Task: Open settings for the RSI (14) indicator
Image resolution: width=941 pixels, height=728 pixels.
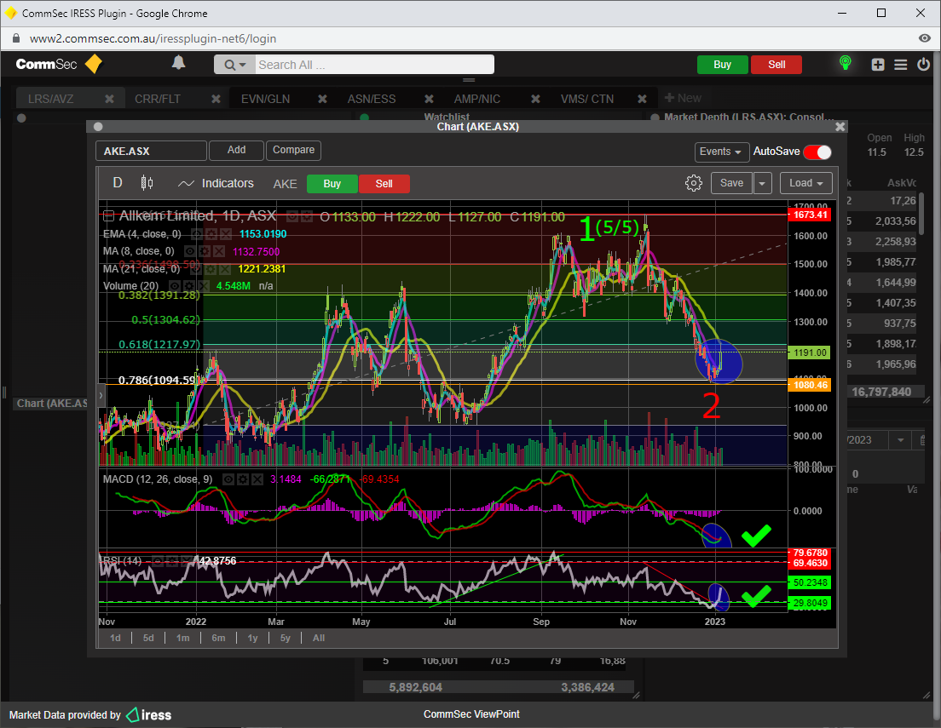Action: (171, 561)
